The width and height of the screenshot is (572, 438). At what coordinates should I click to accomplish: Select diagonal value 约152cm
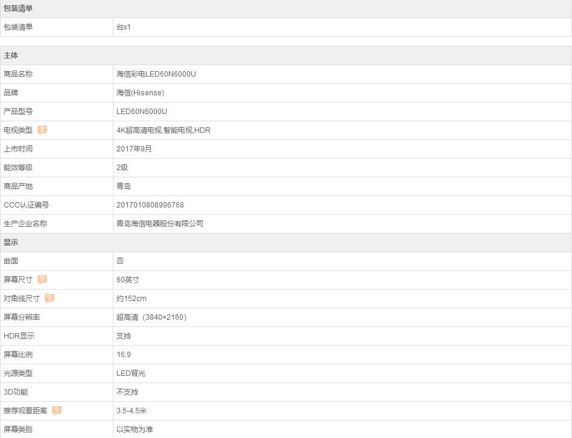pyautogui.click(x=132, y=298)
